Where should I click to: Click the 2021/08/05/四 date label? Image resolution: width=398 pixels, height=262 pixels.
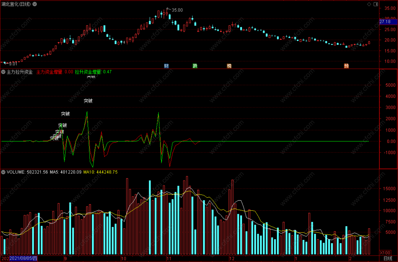(23, 259)
